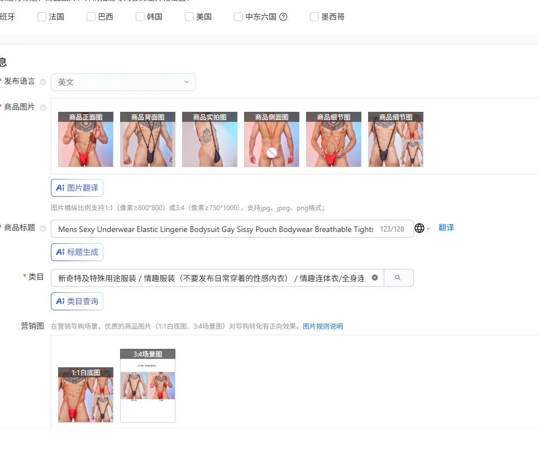Select the 商品侧面图 thumbnail

click(x=271, y=139)
